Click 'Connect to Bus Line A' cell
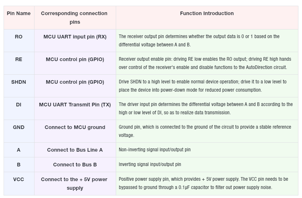302x198 pixels. 75,150
